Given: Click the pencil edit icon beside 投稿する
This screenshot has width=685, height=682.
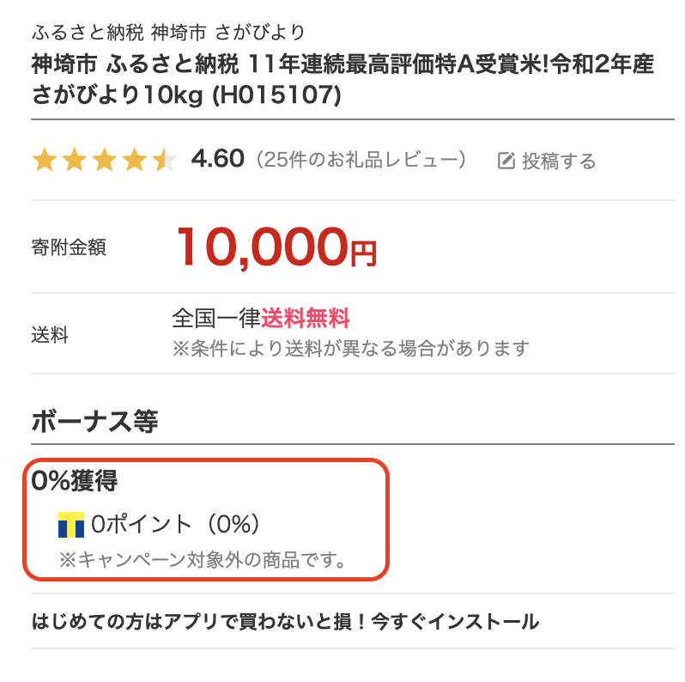Looking at the screenshot, I should [506, 161].
